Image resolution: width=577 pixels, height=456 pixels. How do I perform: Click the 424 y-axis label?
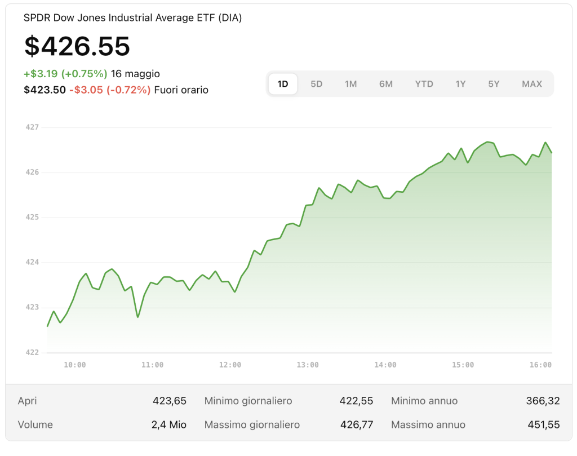tap(32, 262)
